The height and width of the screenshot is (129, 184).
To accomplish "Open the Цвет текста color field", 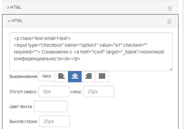I will (51, 106).
